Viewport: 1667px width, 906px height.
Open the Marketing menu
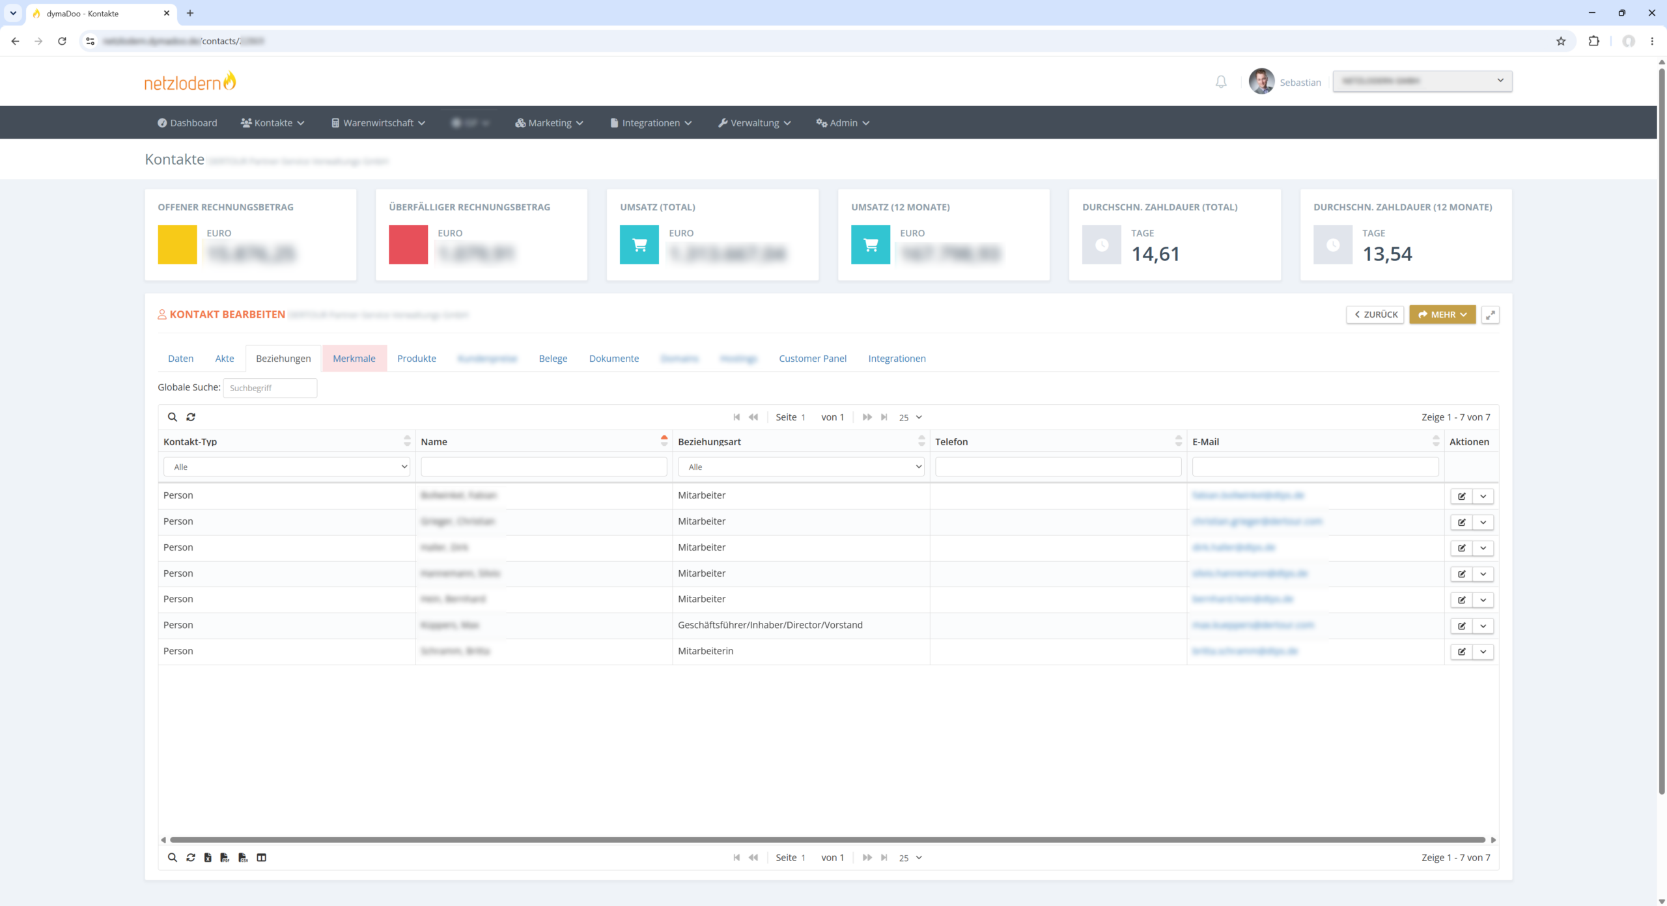[549, 123]
